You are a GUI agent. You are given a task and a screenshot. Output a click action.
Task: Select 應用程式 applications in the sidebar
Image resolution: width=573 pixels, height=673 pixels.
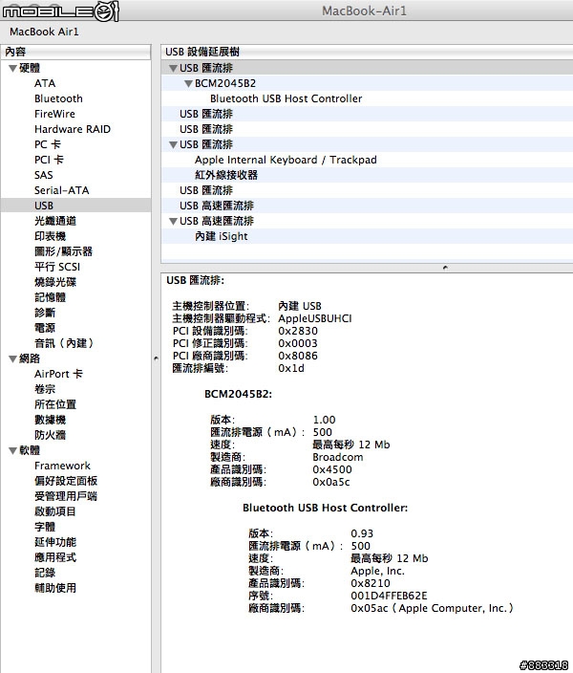(55, 557)
